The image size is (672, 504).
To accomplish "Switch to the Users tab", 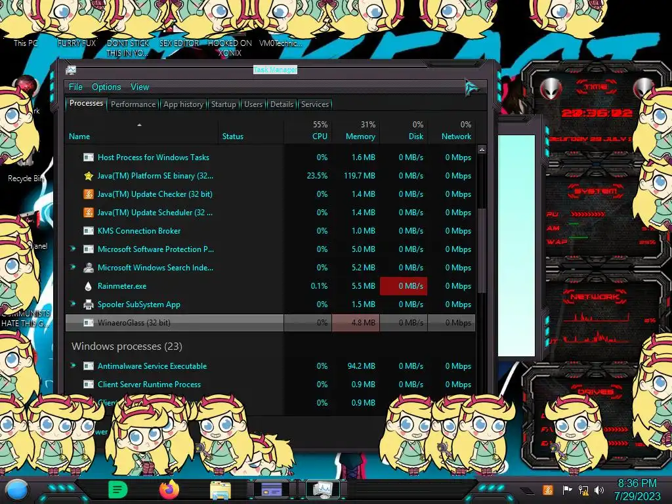I will coord(253,104).
